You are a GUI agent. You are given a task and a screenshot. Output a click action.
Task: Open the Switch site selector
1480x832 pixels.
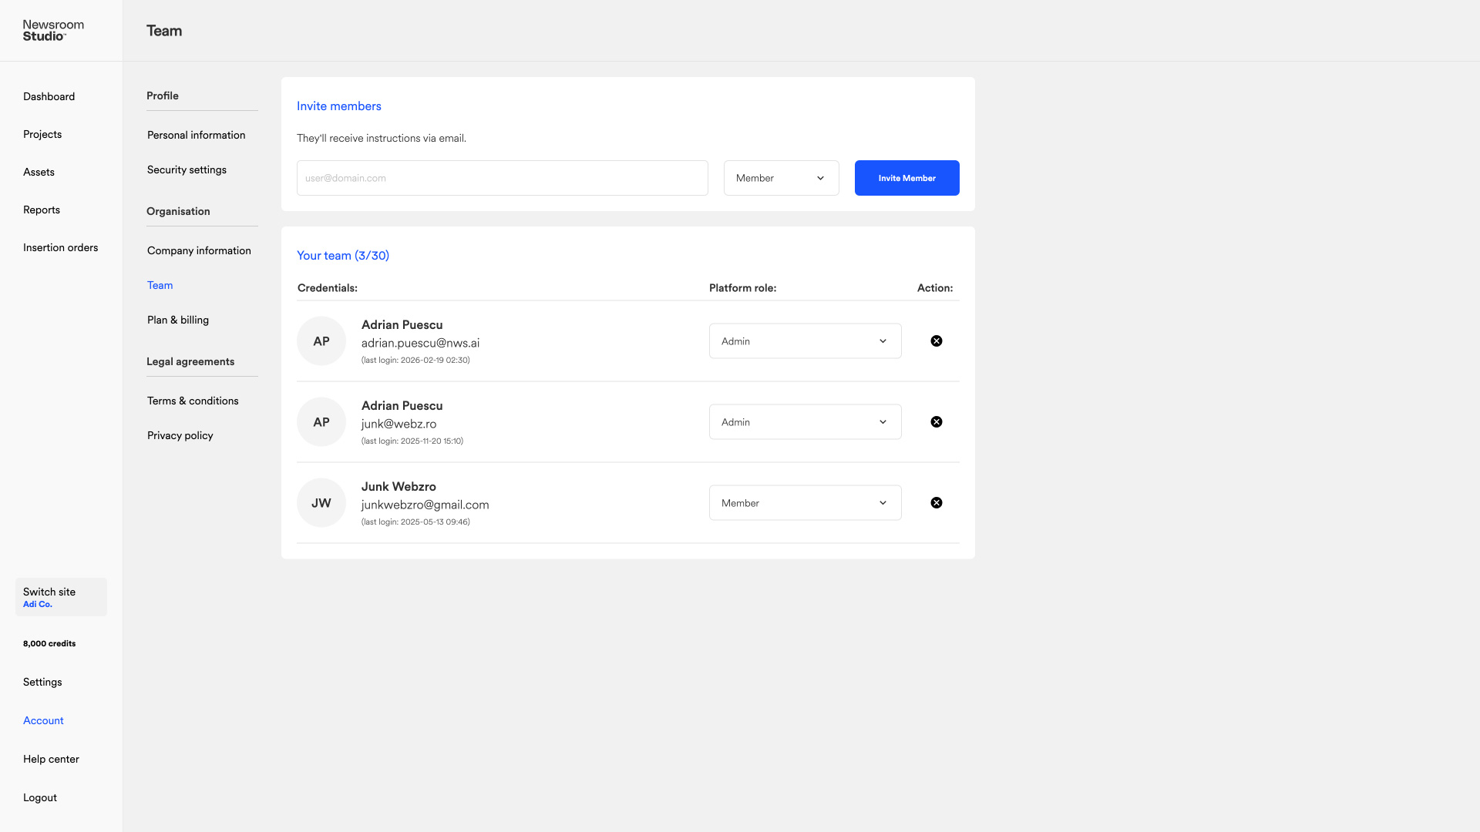pos(61,597)
